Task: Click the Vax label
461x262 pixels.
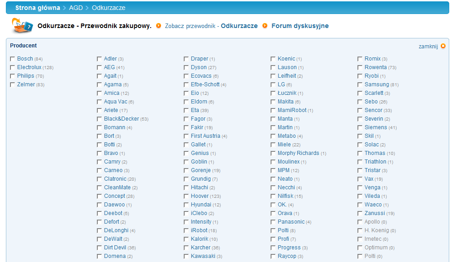Action: (369, 179)
